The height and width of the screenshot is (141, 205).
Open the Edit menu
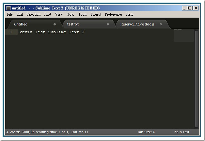(20, 14)
